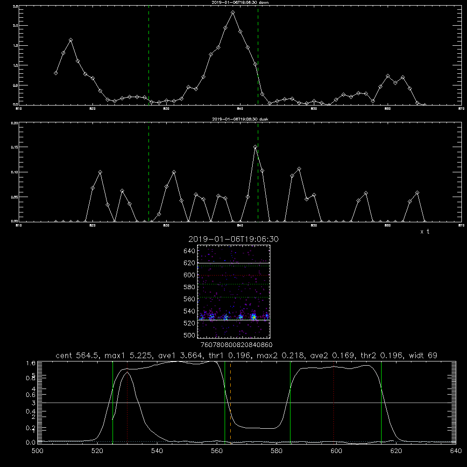
Task: Click the left green dashed line in the dawn plot
Action: (149, 55)
